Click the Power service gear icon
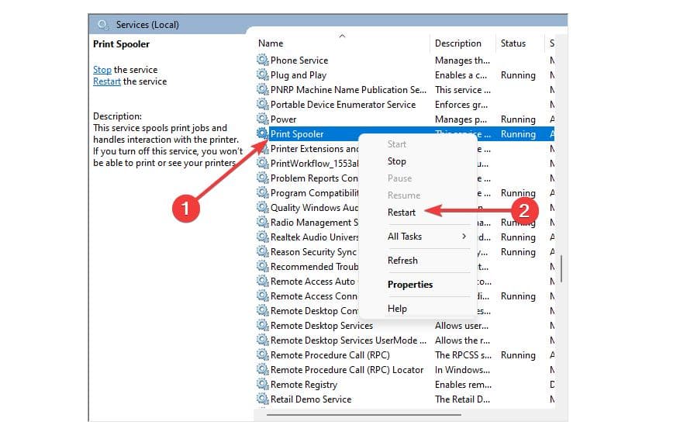 [x=262, y=119]
